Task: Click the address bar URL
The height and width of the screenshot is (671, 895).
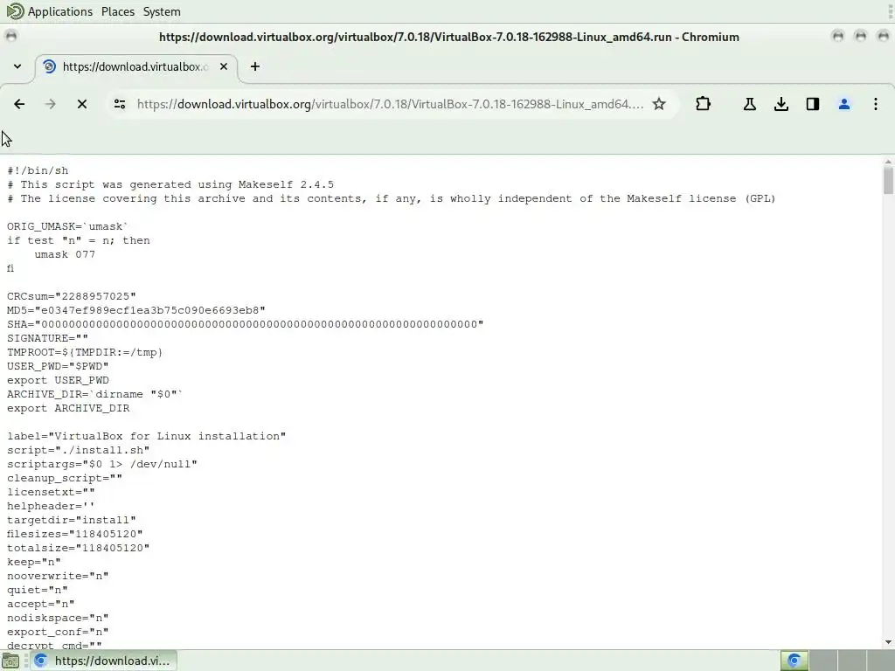Action: point(390,104)
